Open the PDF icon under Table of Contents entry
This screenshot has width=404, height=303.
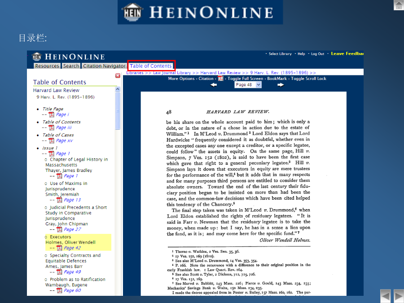(52, 128)
